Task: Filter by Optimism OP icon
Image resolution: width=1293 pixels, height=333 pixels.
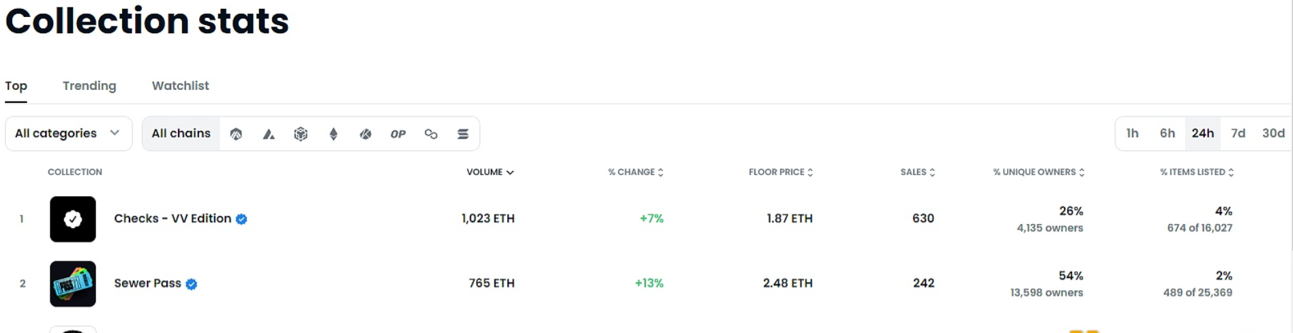Action: point(398,134)
